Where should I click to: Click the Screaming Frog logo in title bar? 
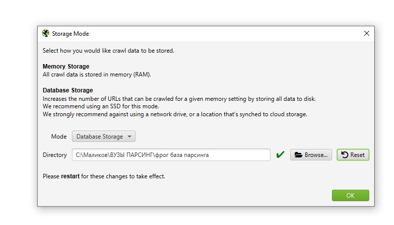46,33
